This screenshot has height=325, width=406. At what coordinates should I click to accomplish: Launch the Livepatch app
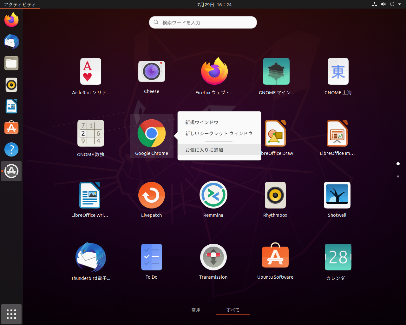(152, 195)
